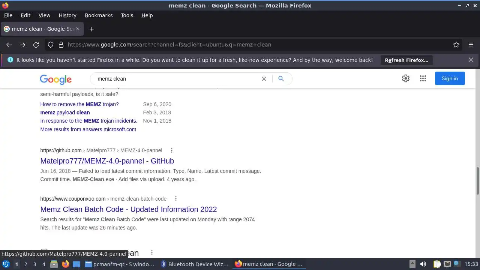The height and width of the screenshot is (270, 480).
Task: Open the History menu
Action: click(x=67, y=15)
